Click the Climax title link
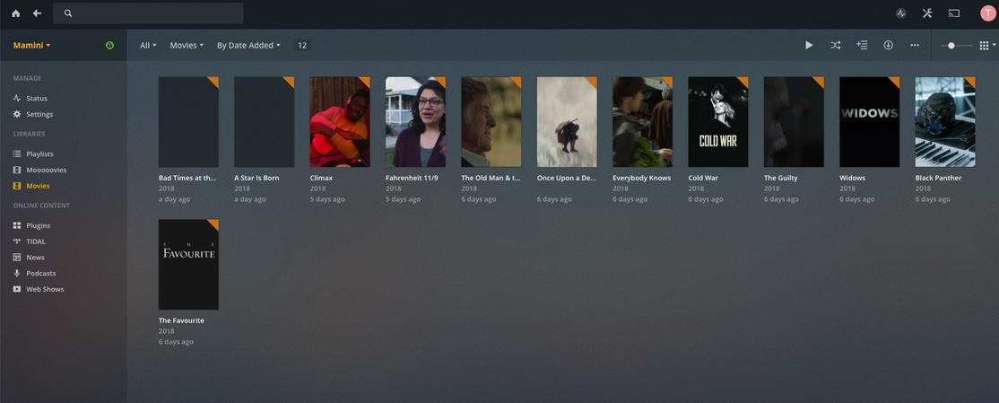The height and width of the screenshot is (403, 999). pos(321,178)
